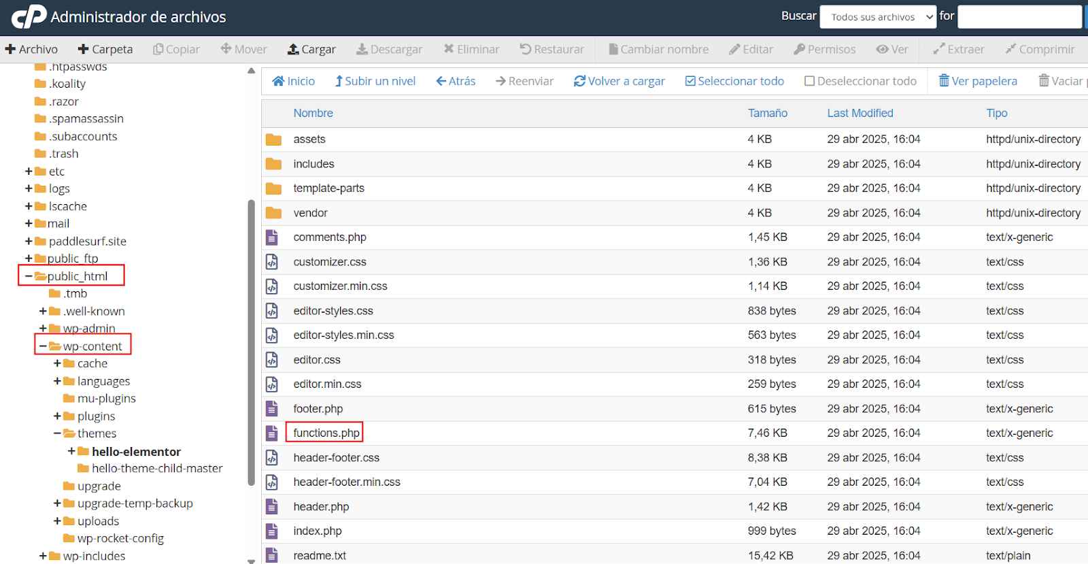Screen dimensions: 1088x564
Task: Click the Restaurar toolbar button
Action: pos(551,49)
